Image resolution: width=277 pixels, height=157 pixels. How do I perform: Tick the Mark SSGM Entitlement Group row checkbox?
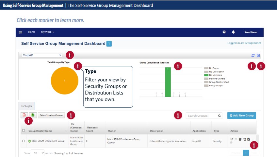[24, 141]
